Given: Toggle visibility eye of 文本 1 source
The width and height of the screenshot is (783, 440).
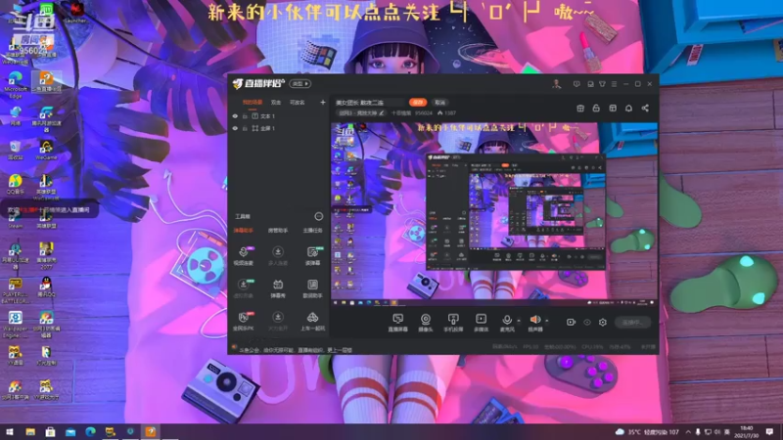Looking at the screenshot, I should click(x=235, y=116).
